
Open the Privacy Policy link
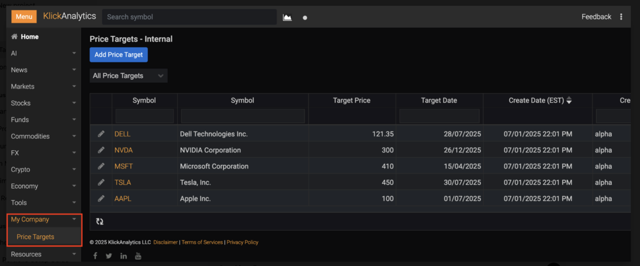tap(242, 243)
